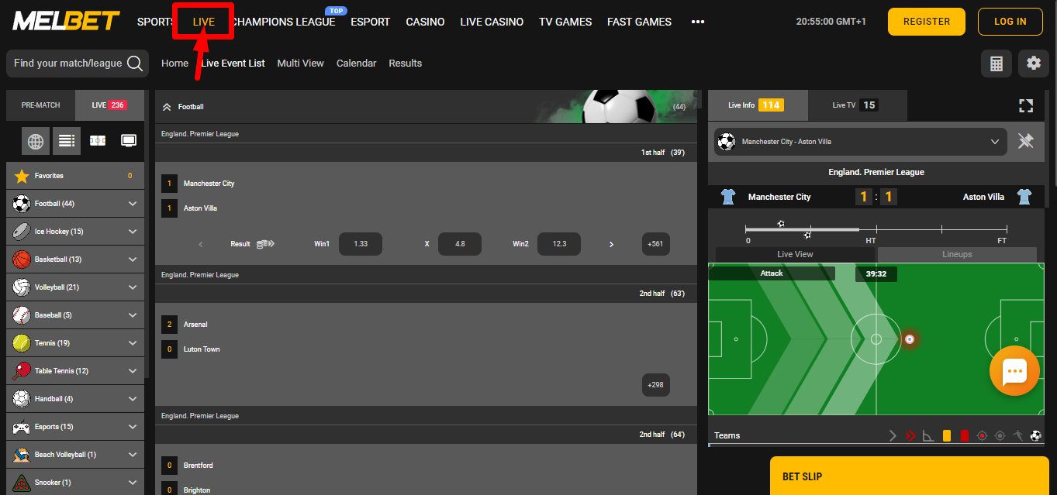Click the goals ball icon in Teams row
Image resolution: width=1057 pixels, height=495 pixels.
point(1035,436)
